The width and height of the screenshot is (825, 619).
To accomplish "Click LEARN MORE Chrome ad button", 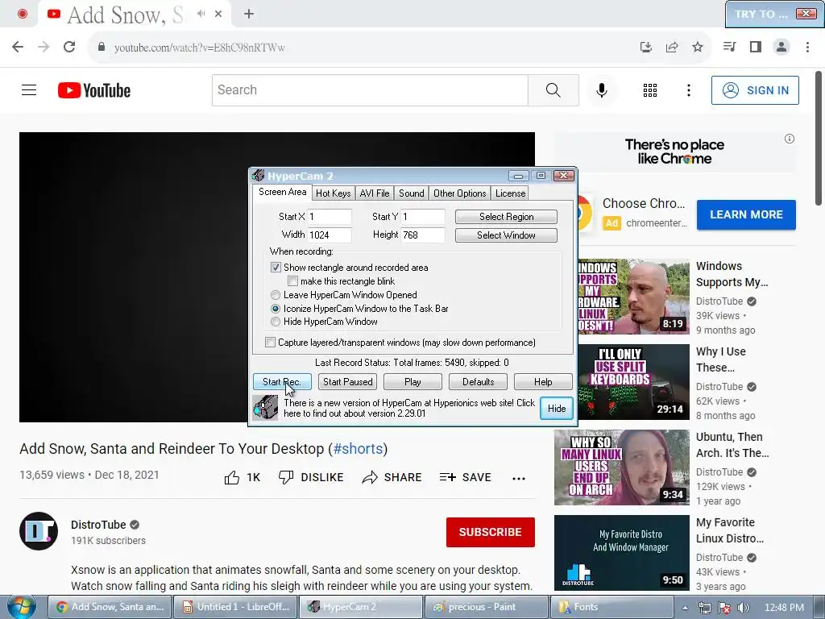I will 746,214.
